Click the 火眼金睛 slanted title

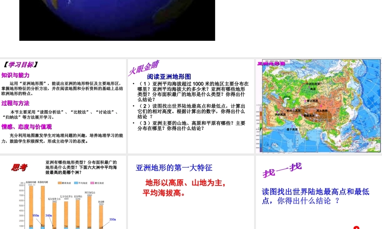(144, 68)
